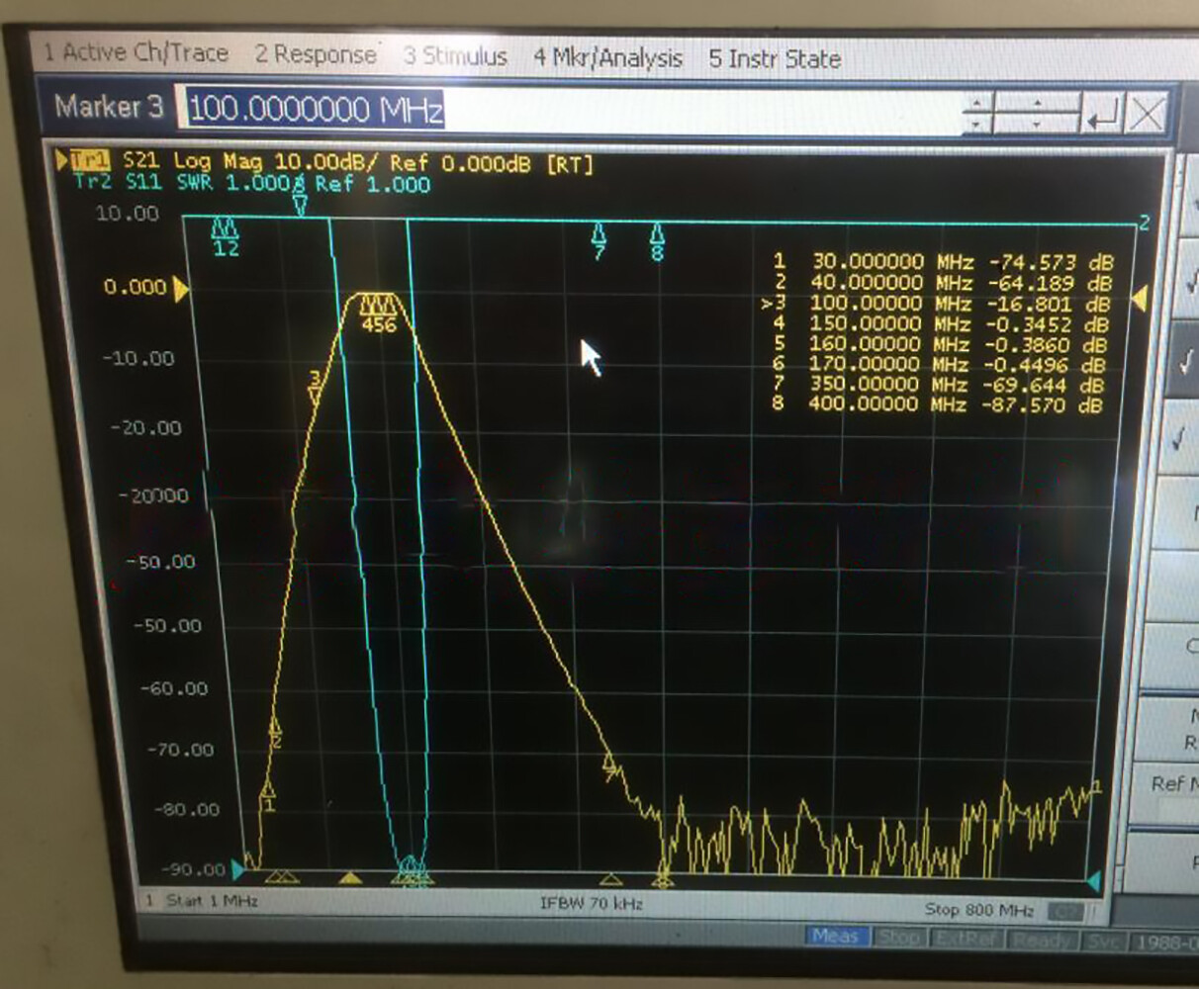Select marker row 1 30.000000 MHz -74.573 dB
This screenshot has width=1199, height=989.
pyautogui.click(x=944, y=261)
